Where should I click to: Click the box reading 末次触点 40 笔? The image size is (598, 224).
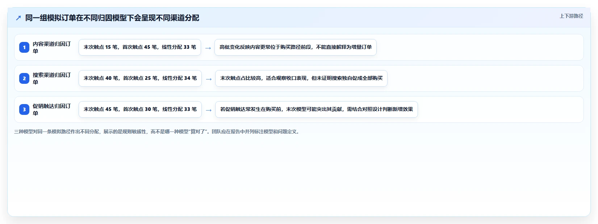point(140,78)
